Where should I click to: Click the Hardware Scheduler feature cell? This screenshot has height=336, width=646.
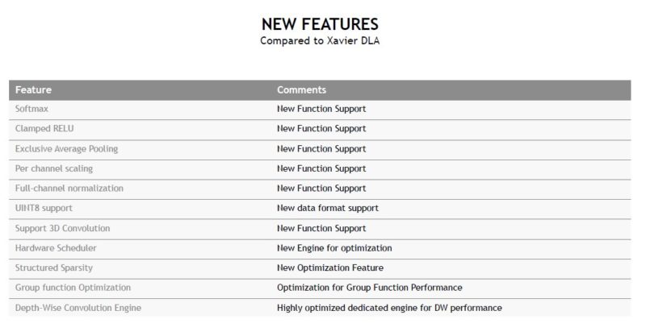coord(56,248)
